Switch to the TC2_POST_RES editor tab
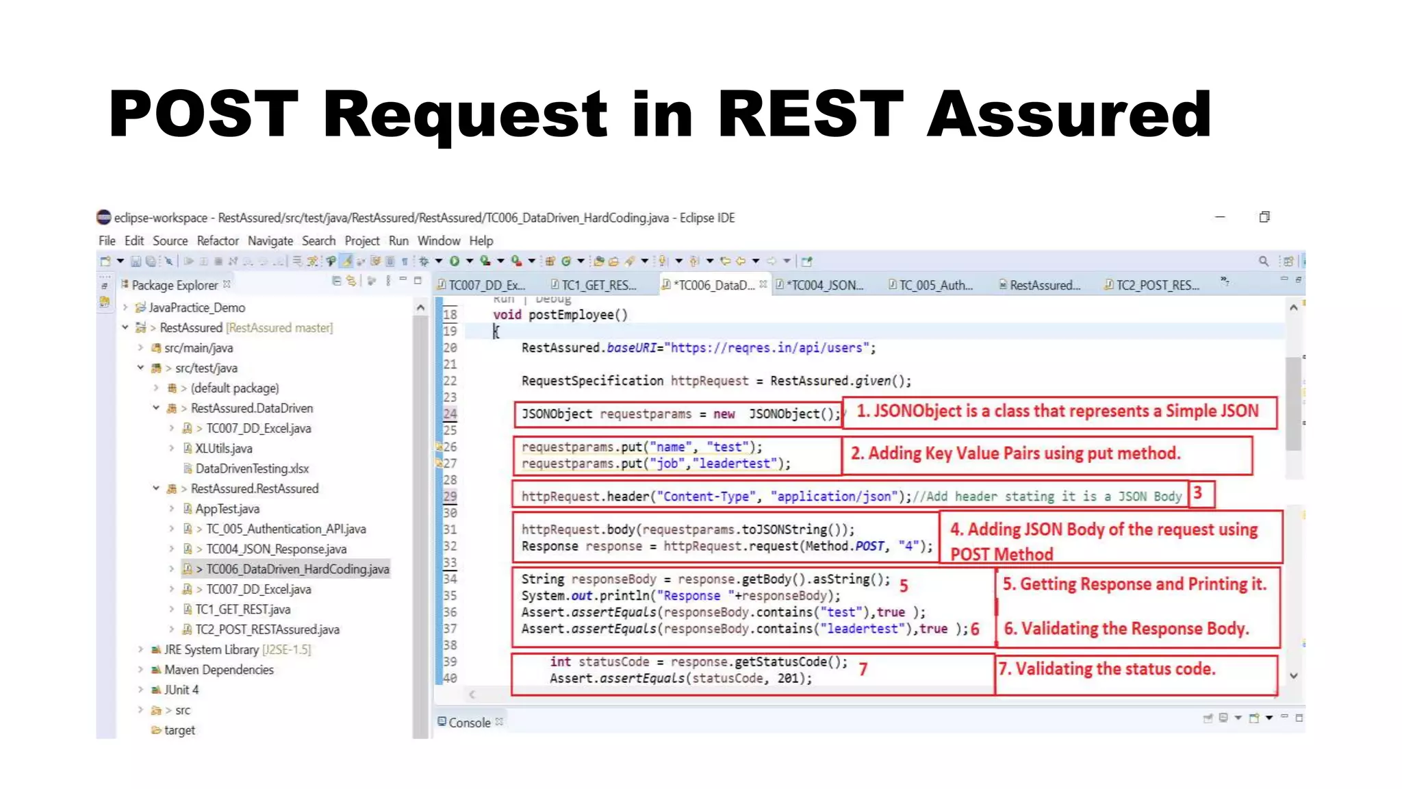The image size is (1402, 789). [x=1157, y=285]
